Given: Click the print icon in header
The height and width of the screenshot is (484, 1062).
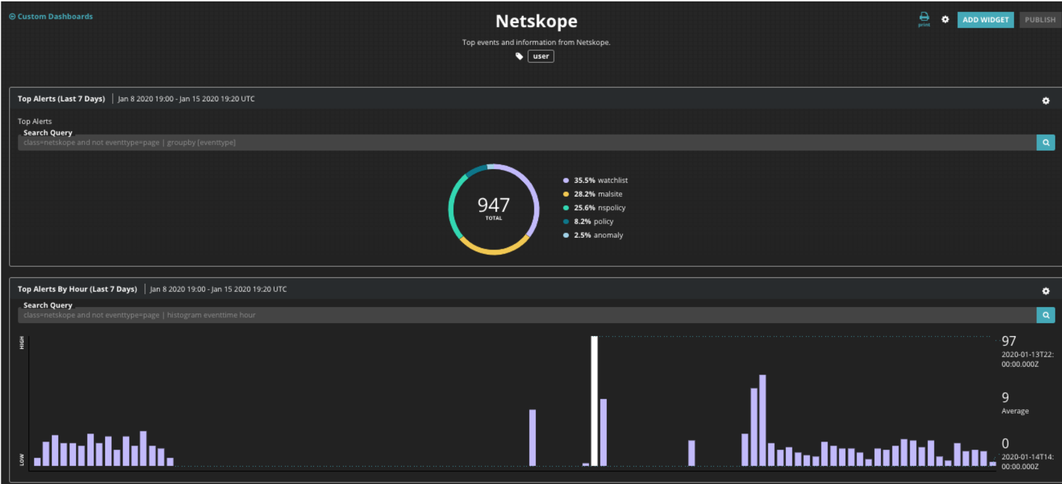Looking at the screenshot, I should 923,19.
